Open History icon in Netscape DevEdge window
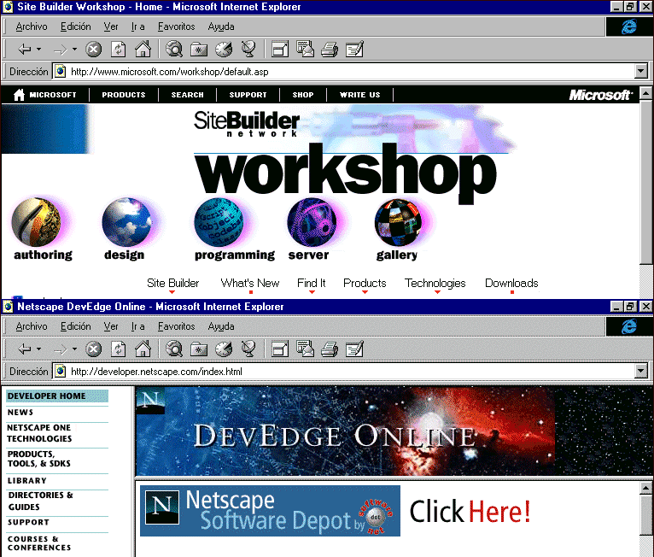This screenshot has width=654, height=557. pos(224,349)
